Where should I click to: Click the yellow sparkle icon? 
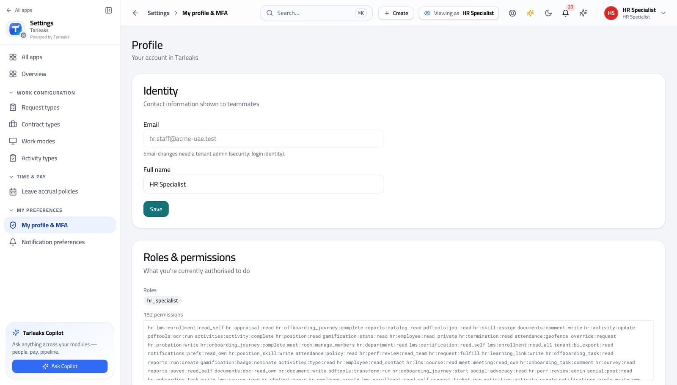click(x=530, y=13)
